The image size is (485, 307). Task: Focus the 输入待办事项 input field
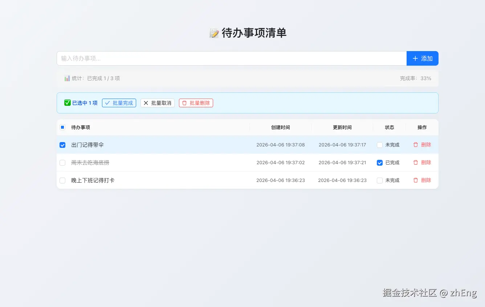(232, 58)
